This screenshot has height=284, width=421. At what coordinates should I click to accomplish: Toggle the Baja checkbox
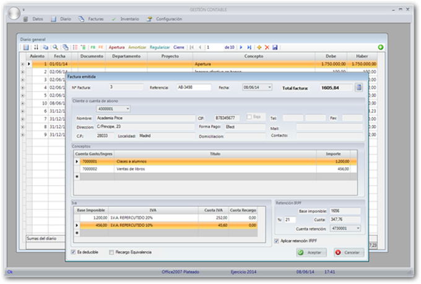pos(249,117)
